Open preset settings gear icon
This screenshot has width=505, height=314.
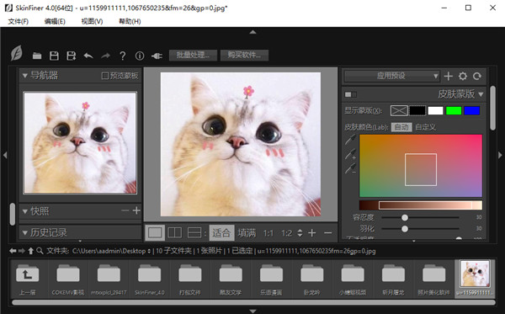coord(463,76)
